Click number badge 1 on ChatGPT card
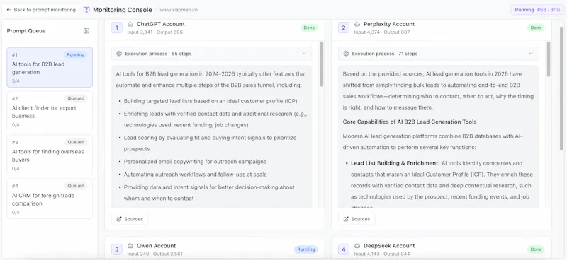The width and height of the screenshot is (567, 260). click(117, 28)
